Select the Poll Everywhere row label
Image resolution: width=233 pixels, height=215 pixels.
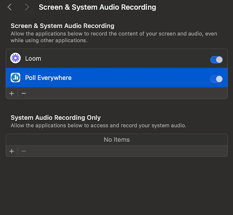coord(48,78)
